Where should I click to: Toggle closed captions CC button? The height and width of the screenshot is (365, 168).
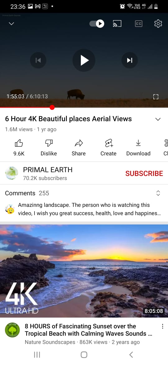click(138, 23)
